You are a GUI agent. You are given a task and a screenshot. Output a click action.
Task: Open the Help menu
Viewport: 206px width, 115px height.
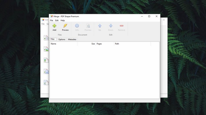point(63,20)
